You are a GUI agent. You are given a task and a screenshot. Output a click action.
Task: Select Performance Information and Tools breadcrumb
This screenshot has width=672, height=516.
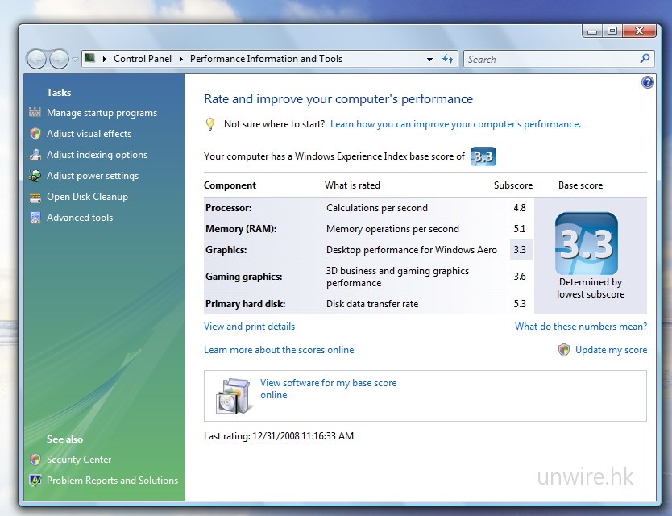pos(266,59)
